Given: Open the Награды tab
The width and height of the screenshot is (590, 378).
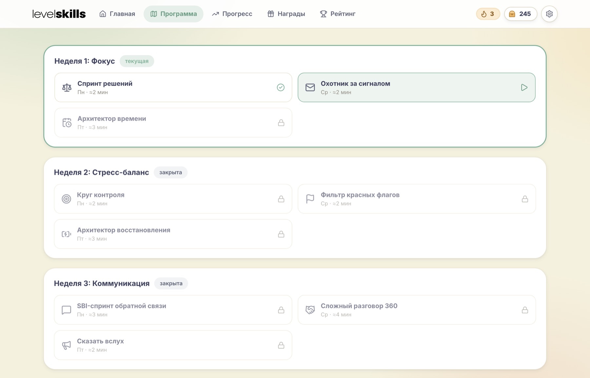Looking at the screenshot, I should (286, 14).
